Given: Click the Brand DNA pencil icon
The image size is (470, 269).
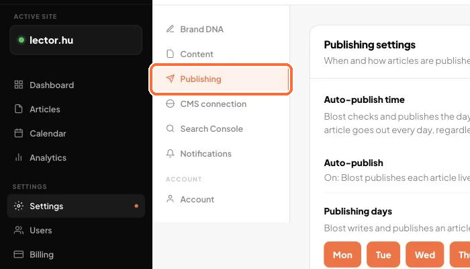Looking at the screenshot, I should 170,29.
